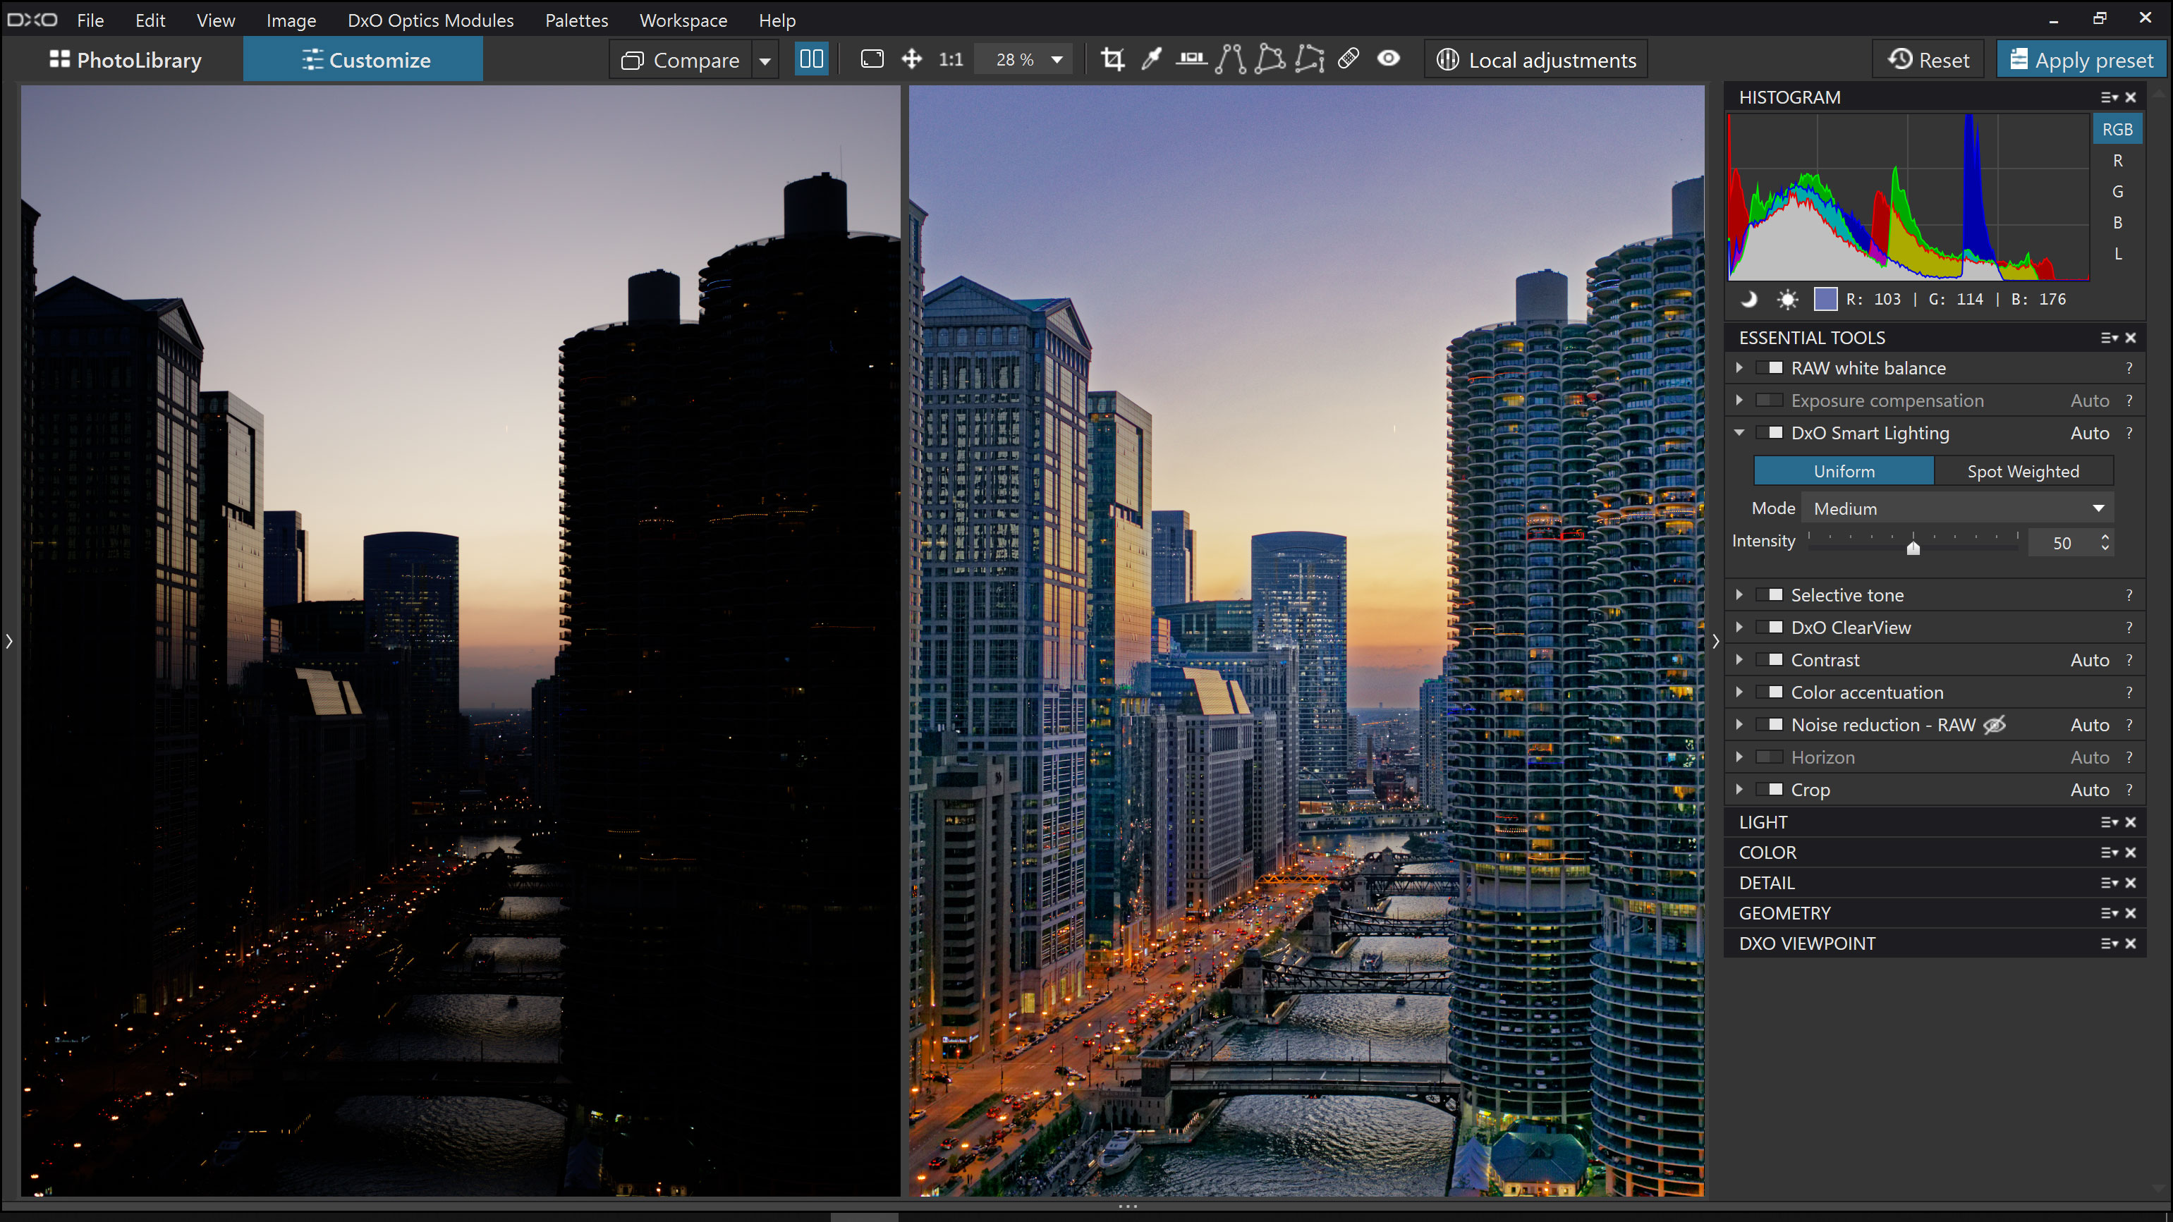Click the side-by-side split view icon
2173x1222 pixels.
pos(812,60)
